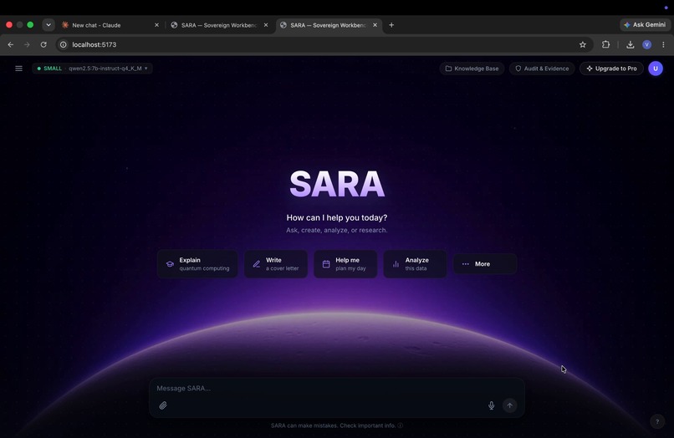The image size is (674, 438).
Task: Click the calendar icon on Help me card
Action: tap(326, 264)
